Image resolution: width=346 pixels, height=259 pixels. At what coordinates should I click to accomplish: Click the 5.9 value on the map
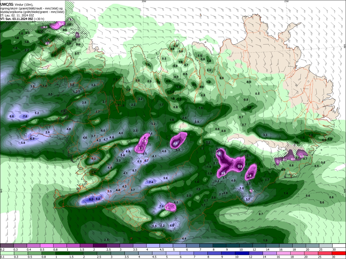[165, 178]
